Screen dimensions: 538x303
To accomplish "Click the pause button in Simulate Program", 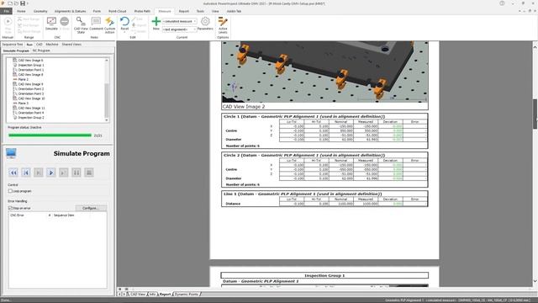I will click(76, 173).
